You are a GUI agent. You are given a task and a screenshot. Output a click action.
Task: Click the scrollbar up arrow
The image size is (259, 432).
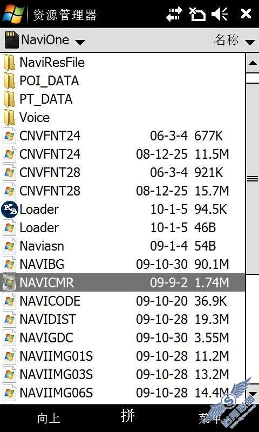(252, 63)
